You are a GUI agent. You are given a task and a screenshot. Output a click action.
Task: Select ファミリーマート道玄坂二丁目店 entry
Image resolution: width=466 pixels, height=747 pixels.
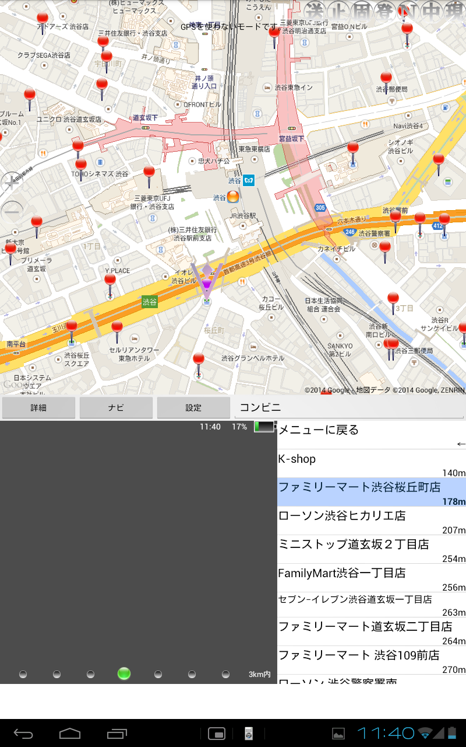(x=372, y=632)
